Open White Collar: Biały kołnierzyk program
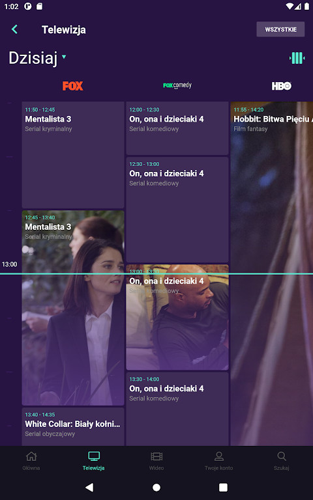The image size is (313, 500). coord(73,426)
